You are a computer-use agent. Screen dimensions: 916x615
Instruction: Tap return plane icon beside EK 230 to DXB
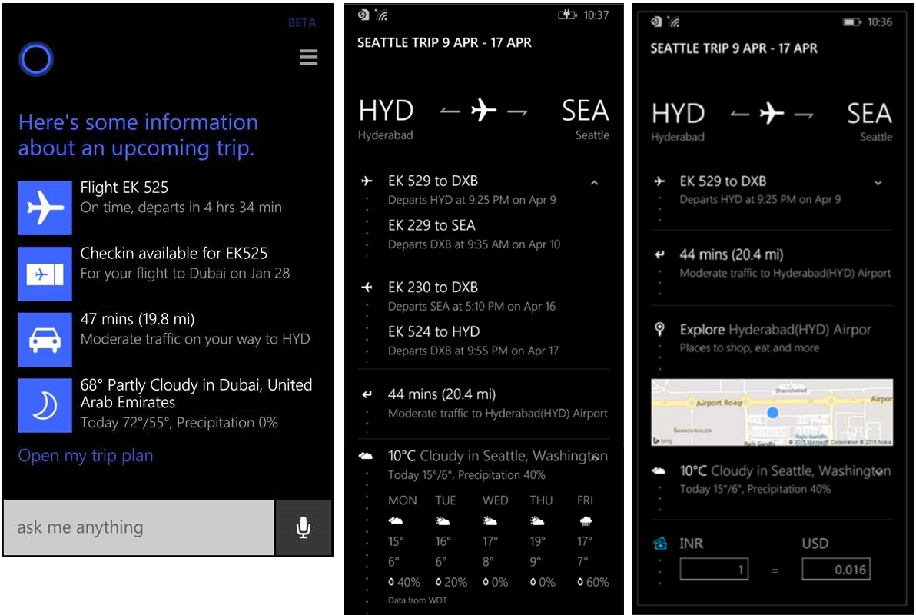(x=367, y=287)
